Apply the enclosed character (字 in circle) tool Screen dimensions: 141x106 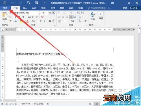click(x=54, y=21)
